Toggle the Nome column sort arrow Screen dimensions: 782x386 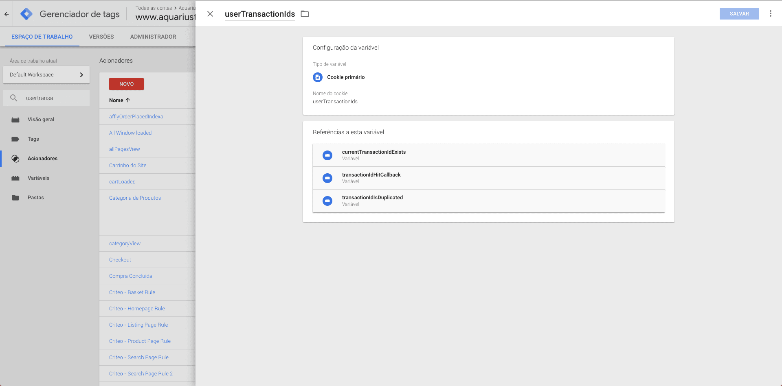click(127, 100)
